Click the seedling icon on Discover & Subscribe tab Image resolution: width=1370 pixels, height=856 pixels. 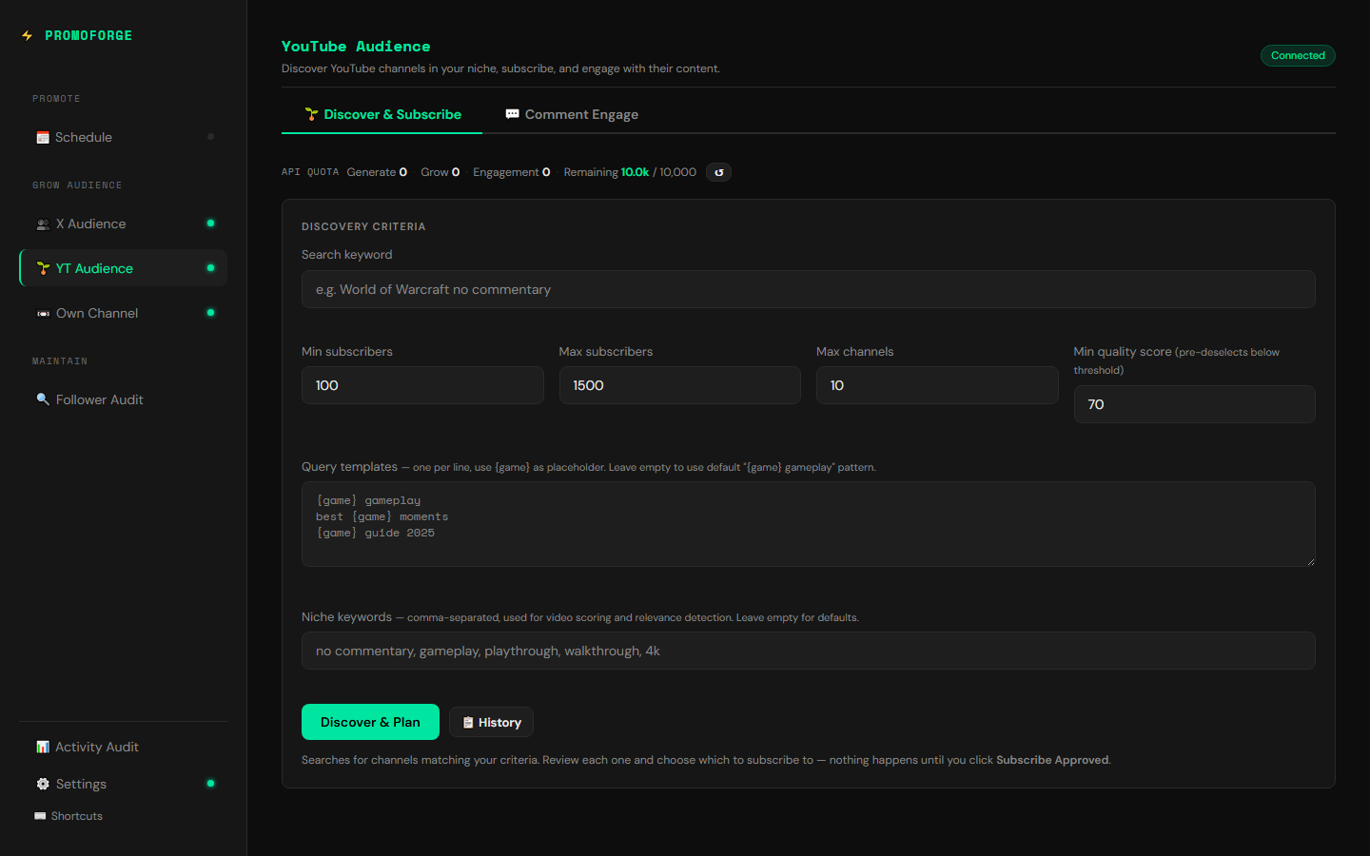[x=311, y=114]
